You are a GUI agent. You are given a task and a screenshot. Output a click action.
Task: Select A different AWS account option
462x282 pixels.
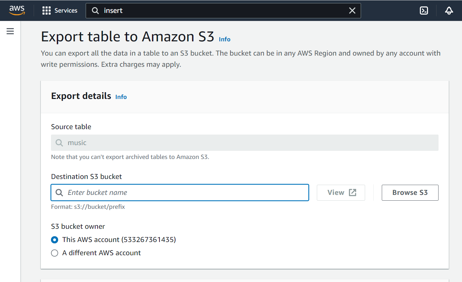click(54, 253)
